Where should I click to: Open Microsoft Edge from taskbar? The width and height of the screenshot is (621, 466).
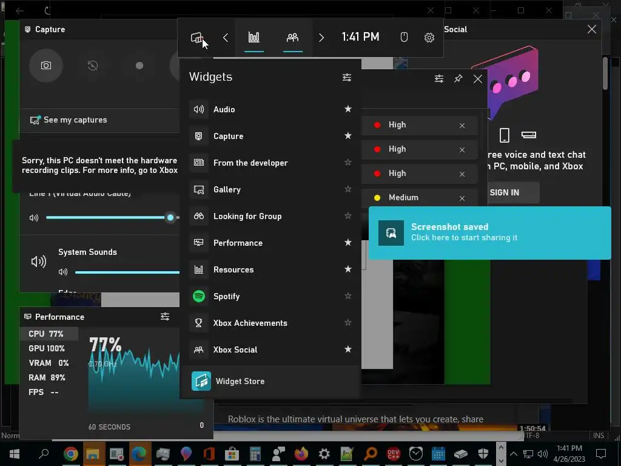click(x=139, y=454)
